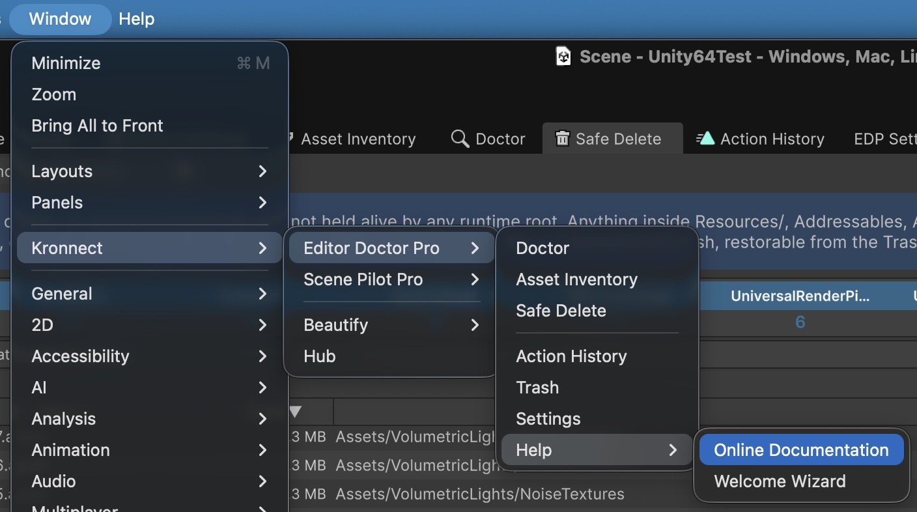Click the Unity logo in title bar
Image resolution: width=917 pixels, height=512 pixels.
pos(563,57)
